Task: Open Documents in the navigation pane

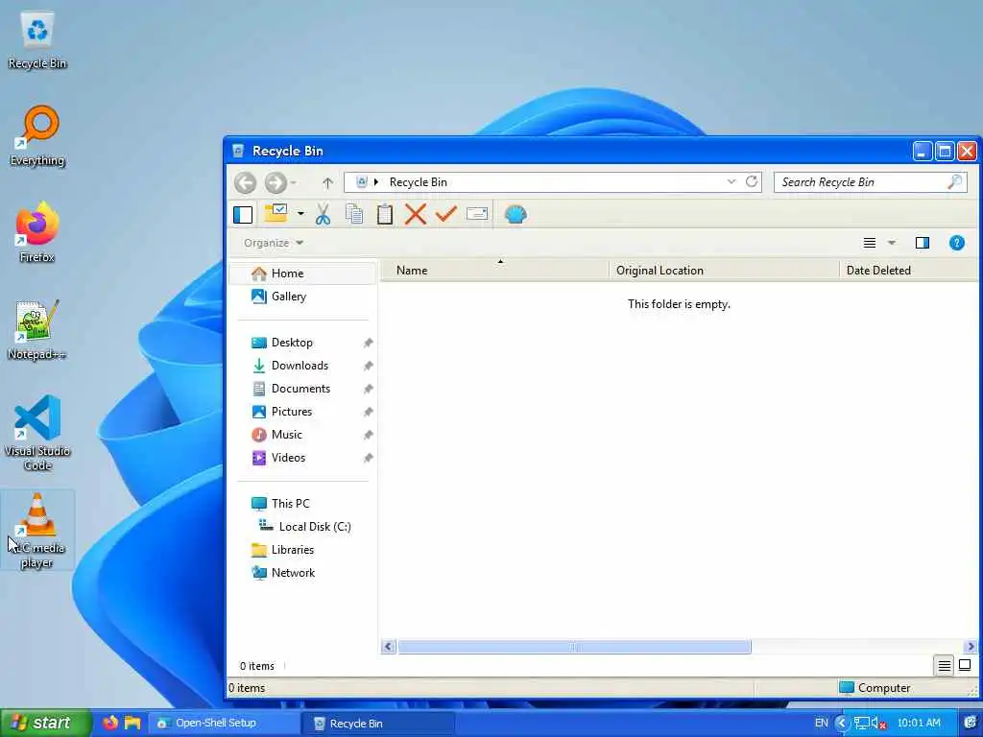Action: 303,389
